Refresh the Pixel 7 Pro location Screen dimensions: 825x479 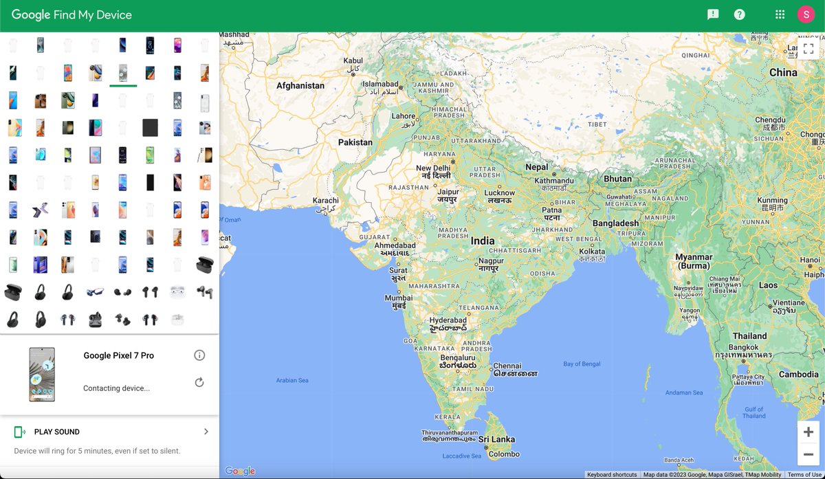pos(199,382)
